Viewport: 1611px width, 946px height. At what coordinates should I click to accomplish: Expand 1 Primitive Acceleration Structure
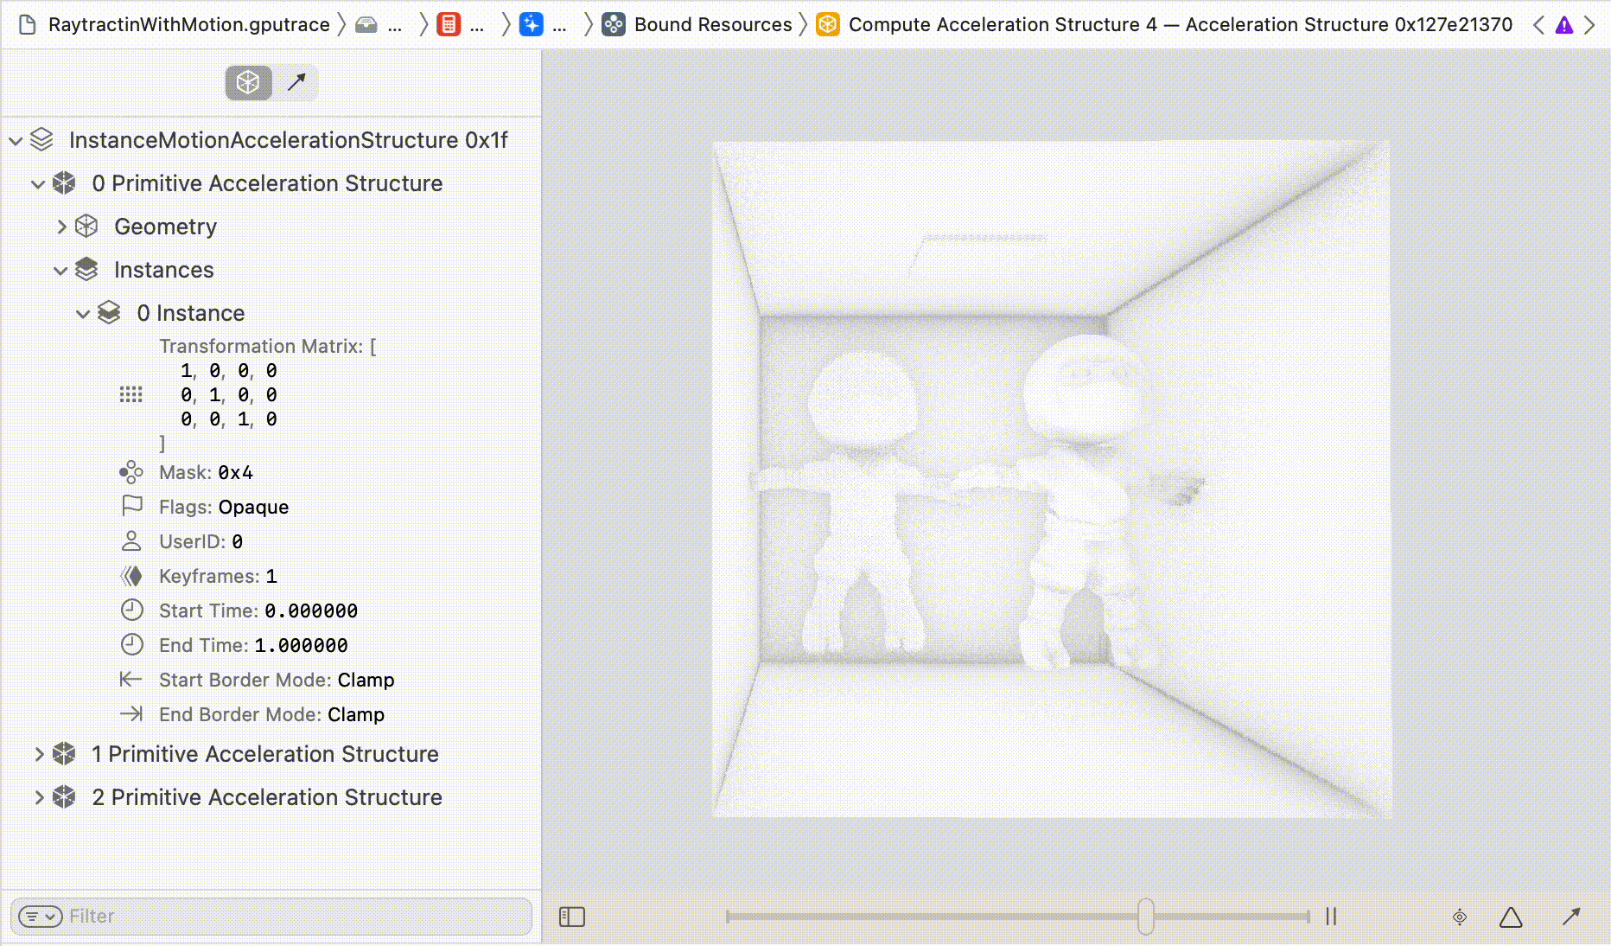click(39, 754)
